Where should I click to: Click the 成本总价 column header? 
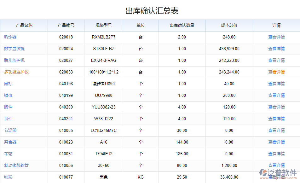pyautogui.click(x=229, y=26)
